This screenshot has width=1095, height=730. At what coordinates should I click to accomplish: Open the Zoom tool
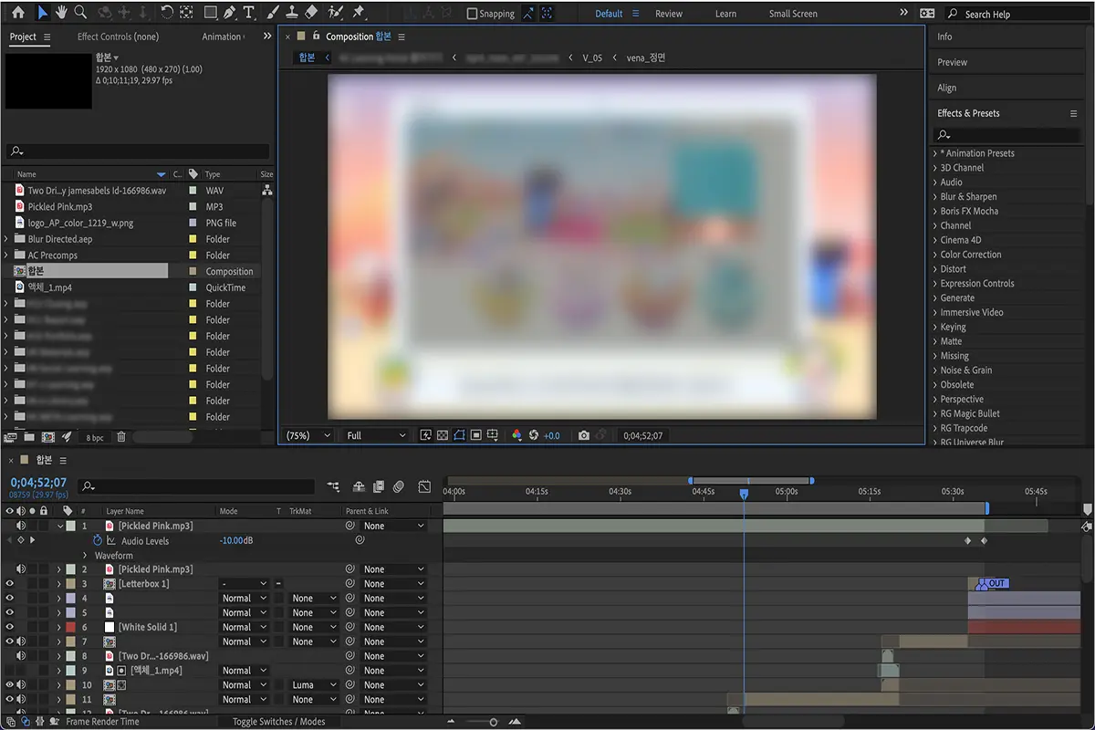[80, 13]
